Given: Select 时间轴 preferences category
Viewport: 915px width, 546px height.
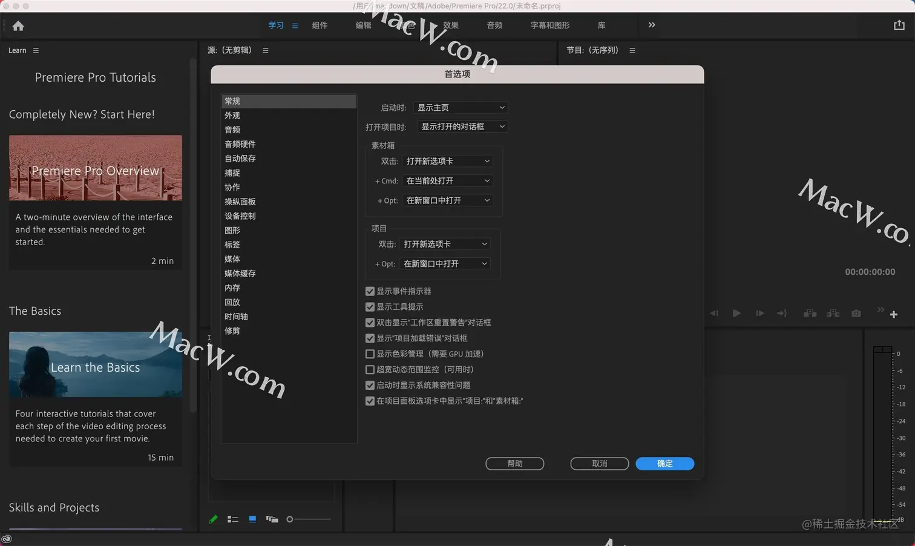Looking at the screenshot, I should (x=289, y=317).
